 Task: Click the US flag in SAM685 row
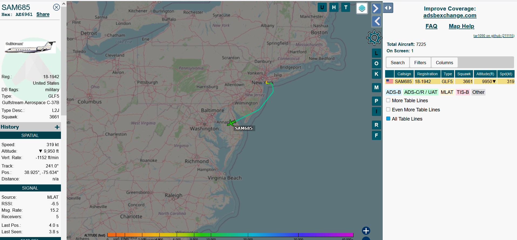[x=389, y=81]
